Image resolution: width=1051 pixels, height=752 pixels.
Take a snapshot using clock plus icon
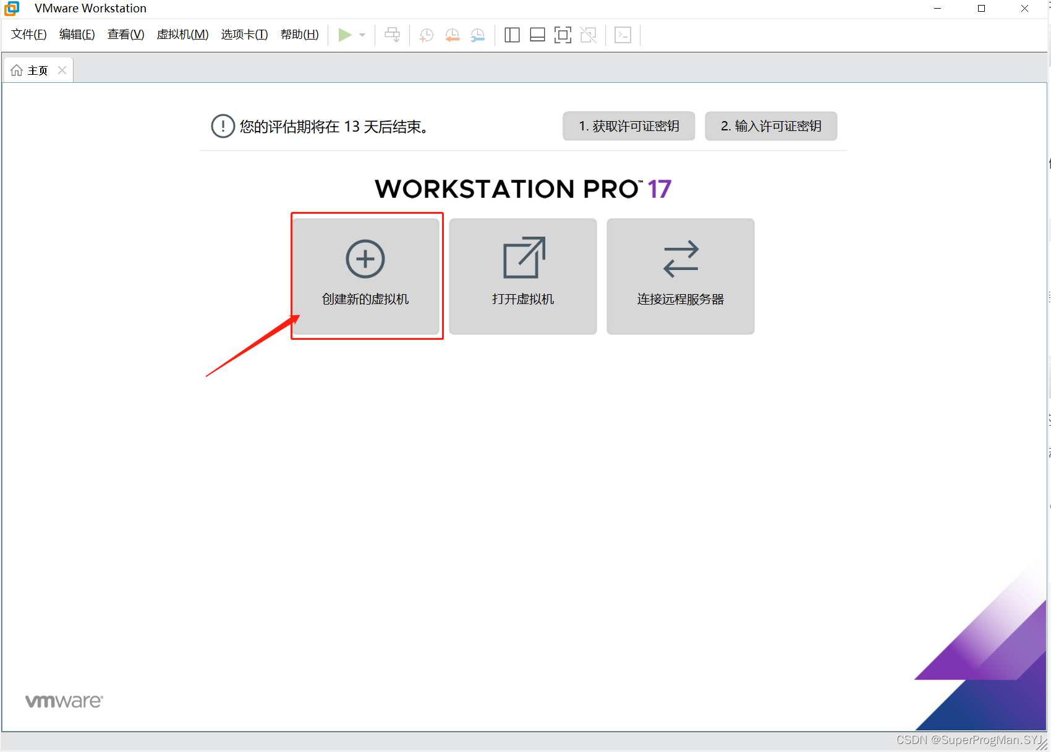pyautogui.click(x=427, y=35)
